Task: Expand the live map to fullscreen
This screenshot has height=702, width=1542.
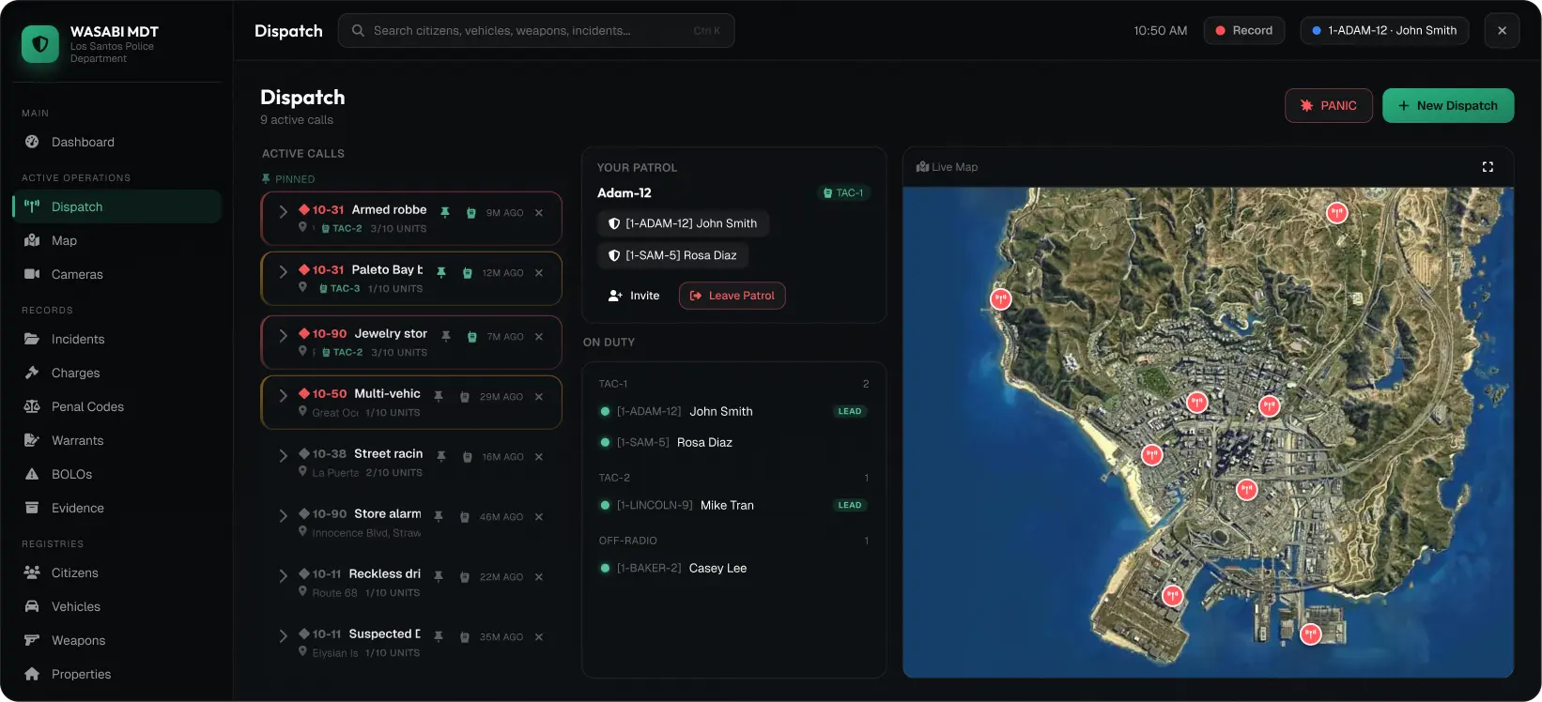Action: 1488,167
